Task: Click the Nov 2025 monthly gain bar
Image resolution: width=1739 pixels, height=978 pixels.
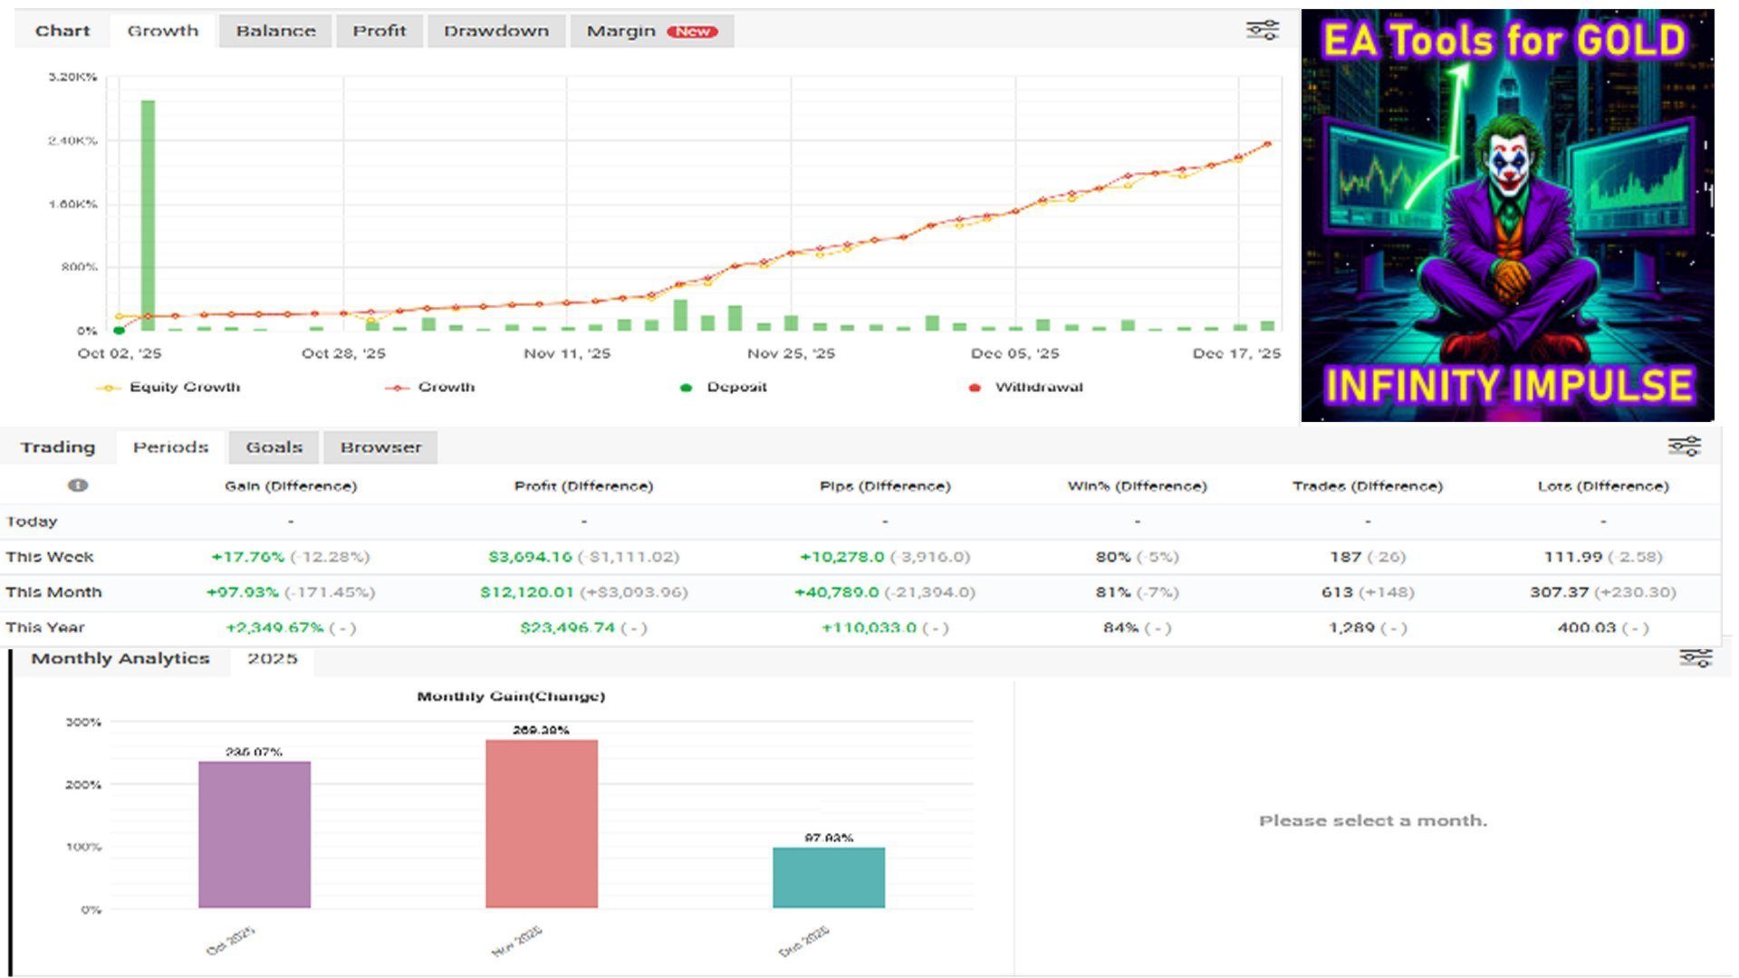Action: (542, 824)
